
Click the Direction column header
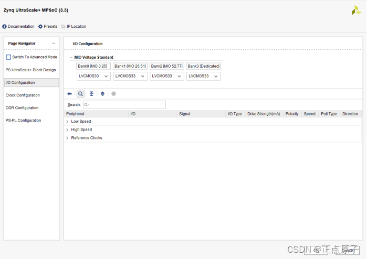[x=350, y=114]
